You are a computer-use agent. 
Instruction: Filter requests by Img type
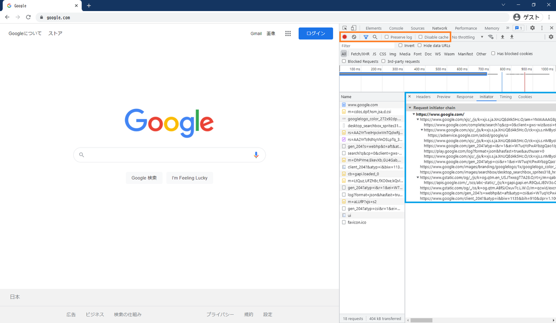[x=392, y=54]
